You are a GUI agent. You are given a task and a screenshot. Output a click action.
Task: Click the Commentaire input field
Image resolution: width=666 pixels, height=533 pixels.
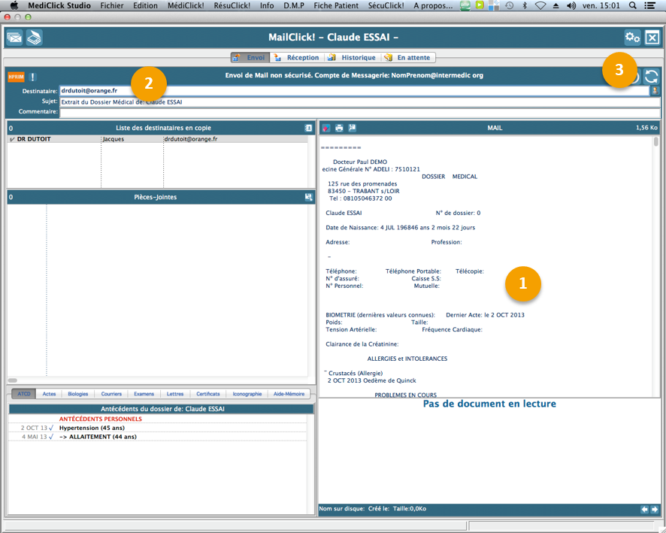click(359, 112)
